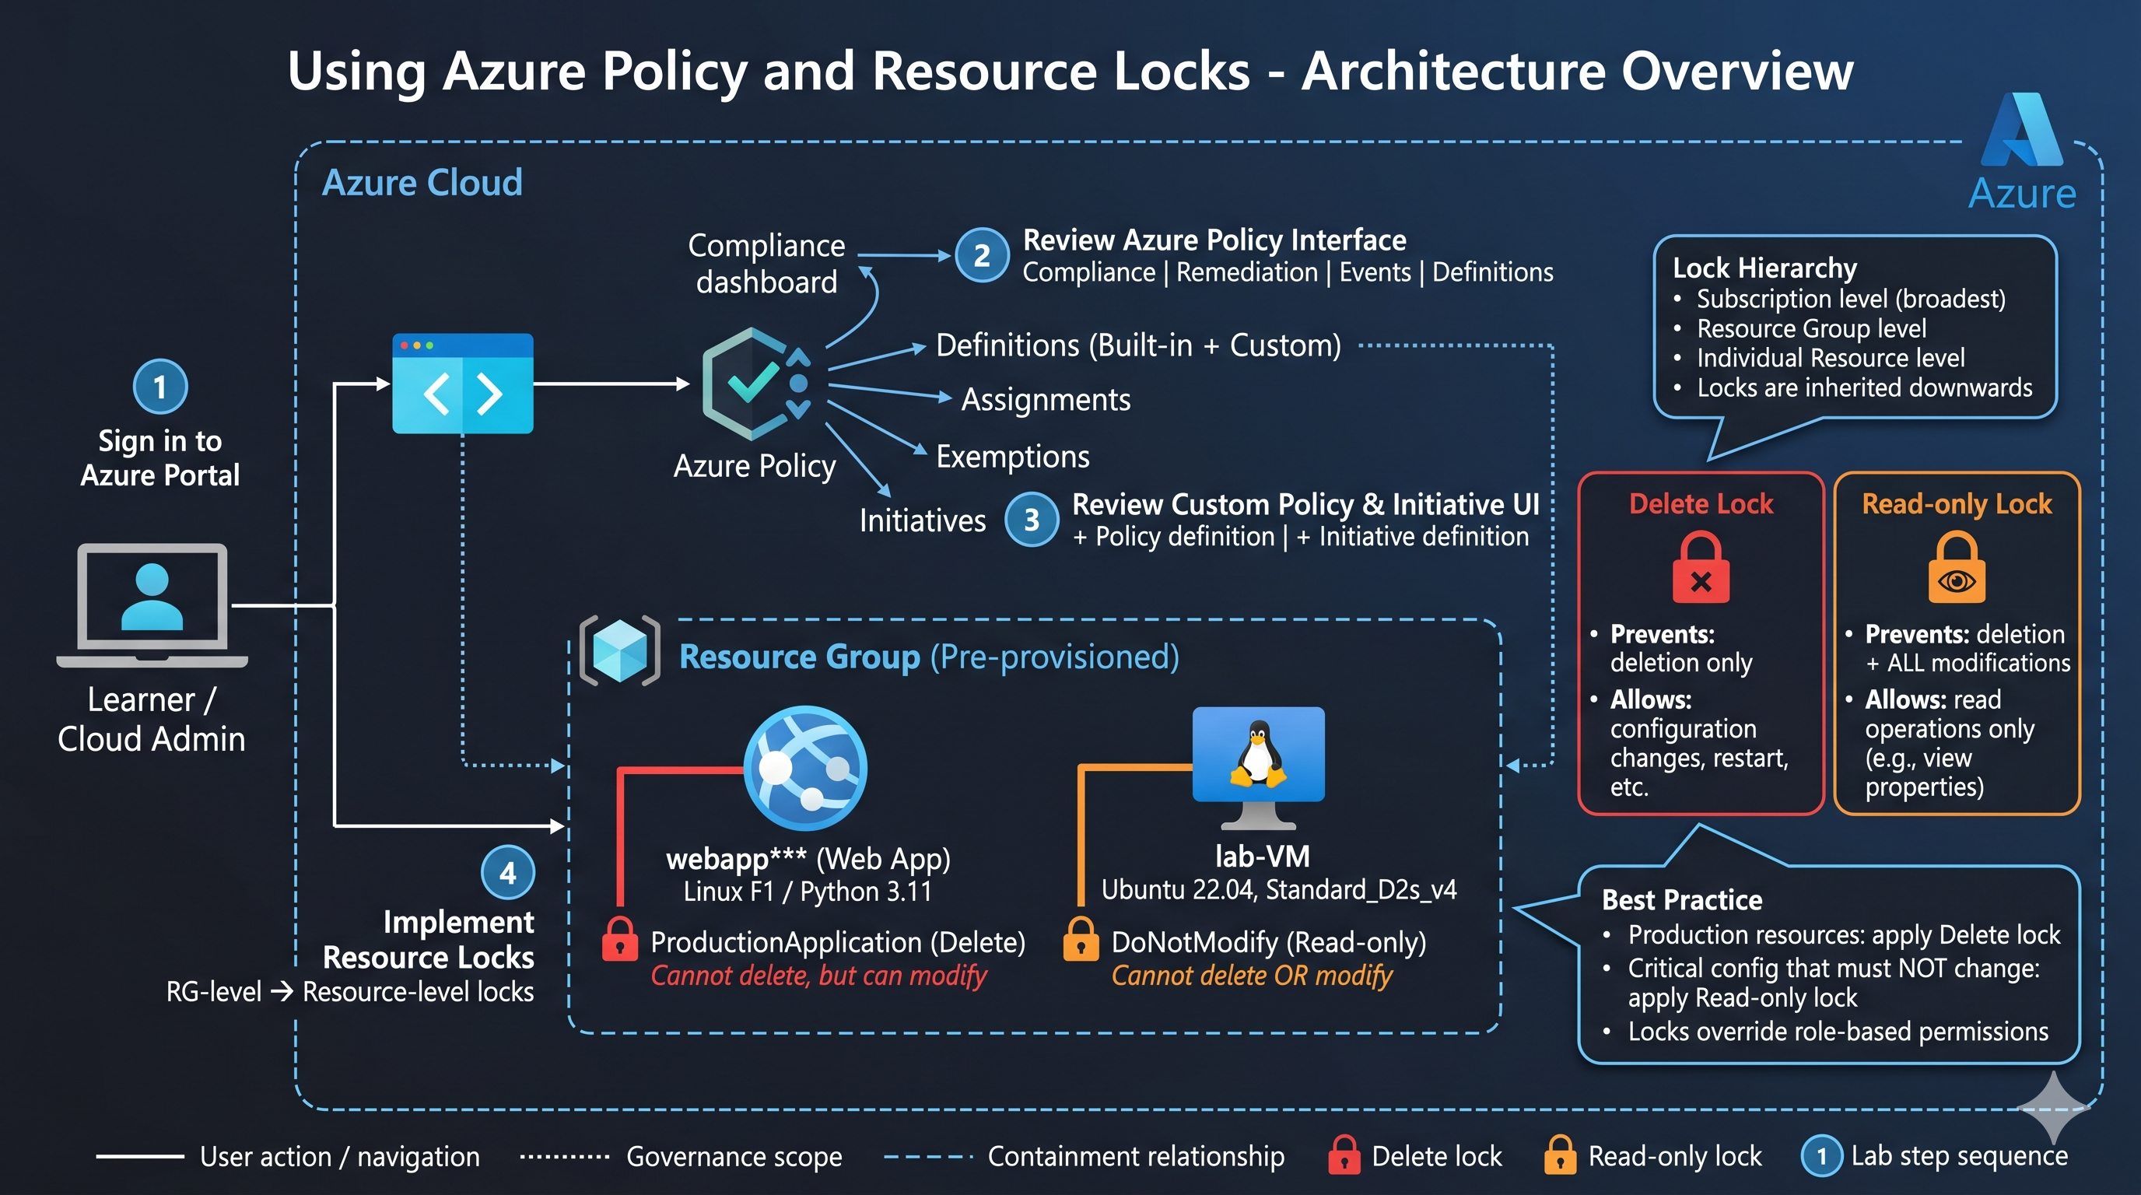This screenshot has height=1195, width=2141.
Task: Click the 'Assignments' label
Action: point(1046,400)
